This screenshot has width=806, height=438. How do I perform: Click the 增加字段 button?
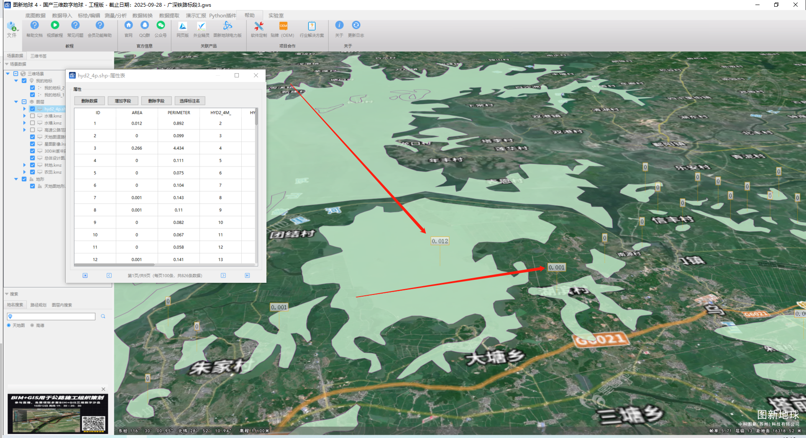[x=123, y=101]
